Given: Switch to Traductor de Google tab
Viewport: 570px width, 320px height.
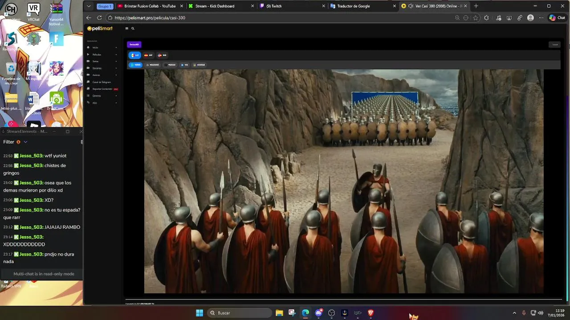Looking at the screenshot, I should [362, 6].
